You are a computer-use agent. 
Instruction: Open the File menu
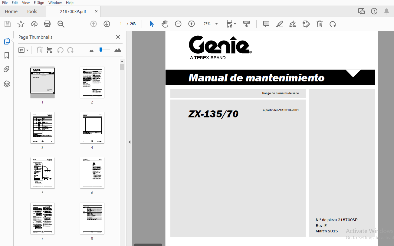pyautogui.click(x=5, y=3)
